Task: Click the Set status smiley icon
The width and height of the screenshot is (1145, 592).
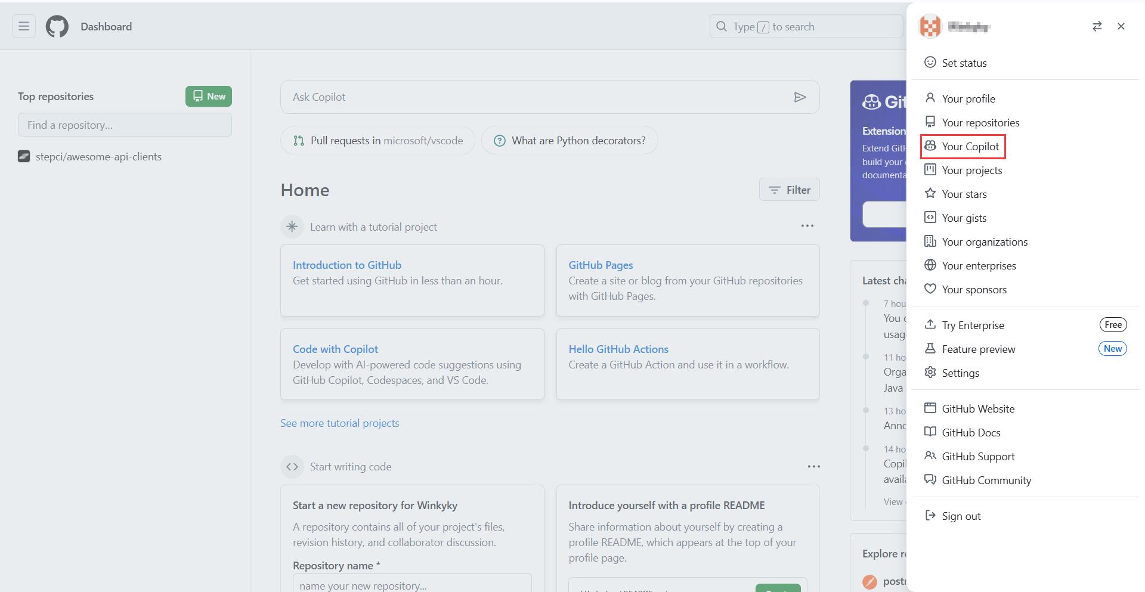Action: 930,62
